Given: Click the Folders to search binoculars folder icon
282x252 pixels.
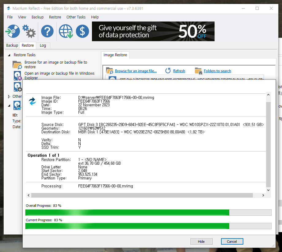Looking at the screenshot, I should point(199,71).
